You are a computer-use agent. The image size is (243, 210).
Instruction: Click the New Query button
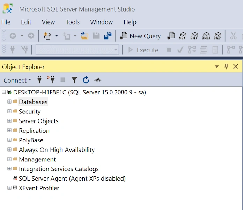(140, 36)
